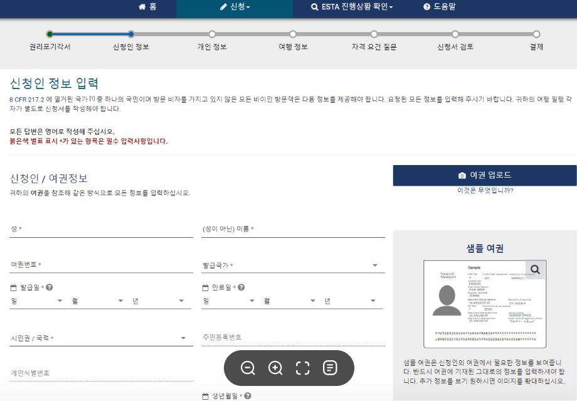Click the pencil icon on the 신청 menu

coord(223,7)
